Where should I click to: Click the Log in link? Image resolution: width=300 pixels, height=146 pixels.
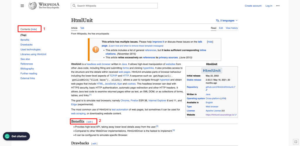[269, 6]
